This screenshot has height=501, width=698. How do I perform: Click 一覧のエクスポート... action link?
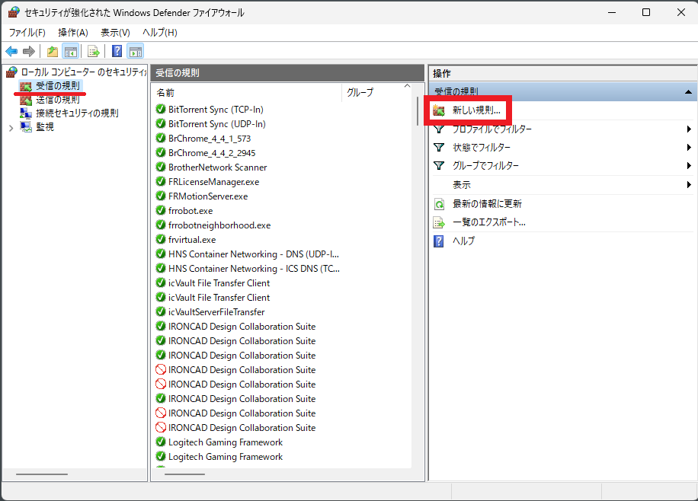point(488,222)
